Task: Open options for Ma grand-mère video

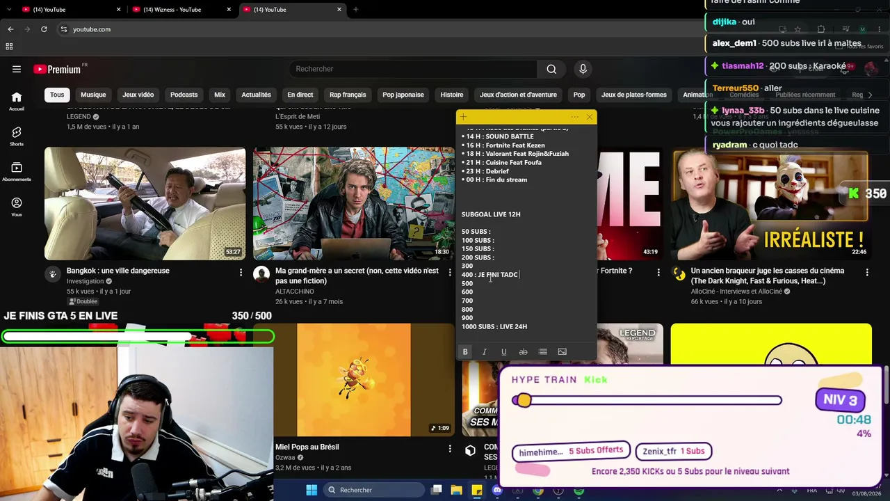Action: (450, 272)
